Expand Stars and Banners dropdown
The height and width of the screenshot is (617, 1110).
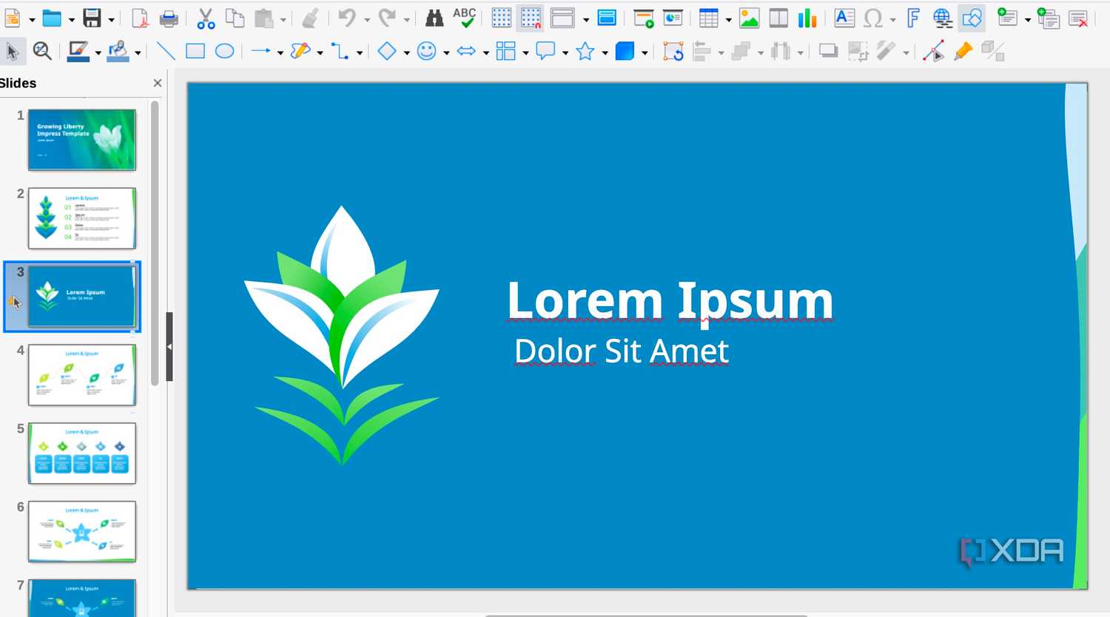pyautogui.click(x=605, y=53)
